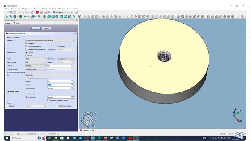Switch to the Модель tab

[8, 23]
